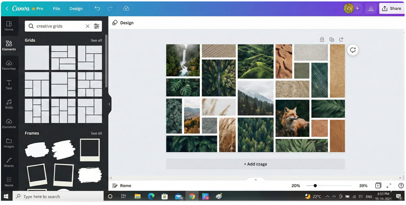Open the insights chart icon
The width and height of the screenshot is (406, 205).
pyautogui.click(x=371, y=9)
